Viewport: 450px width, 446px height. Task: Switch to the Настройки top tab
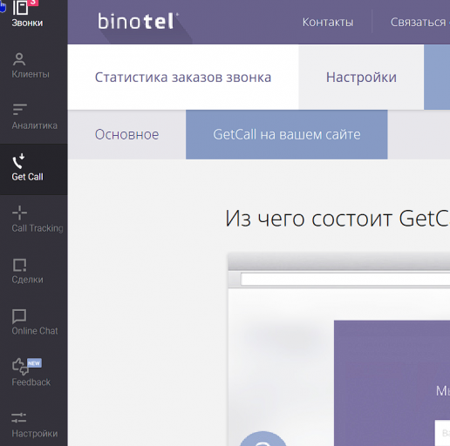361,78
